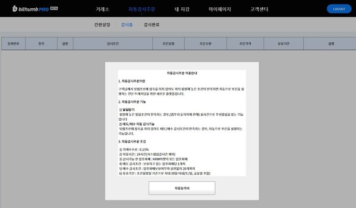
Task: Click the '1) 거래수수료 : 0.15%' line
Action: pos(134,150)
